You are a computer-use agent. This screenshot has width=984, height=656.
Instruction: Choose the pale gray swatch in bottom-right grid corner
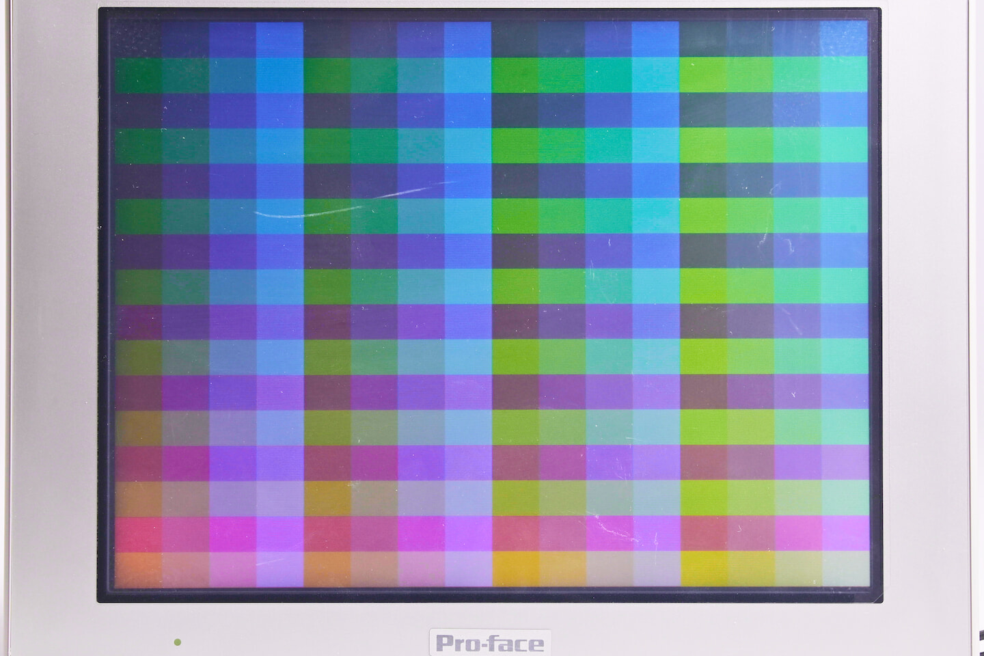point(843,569)
